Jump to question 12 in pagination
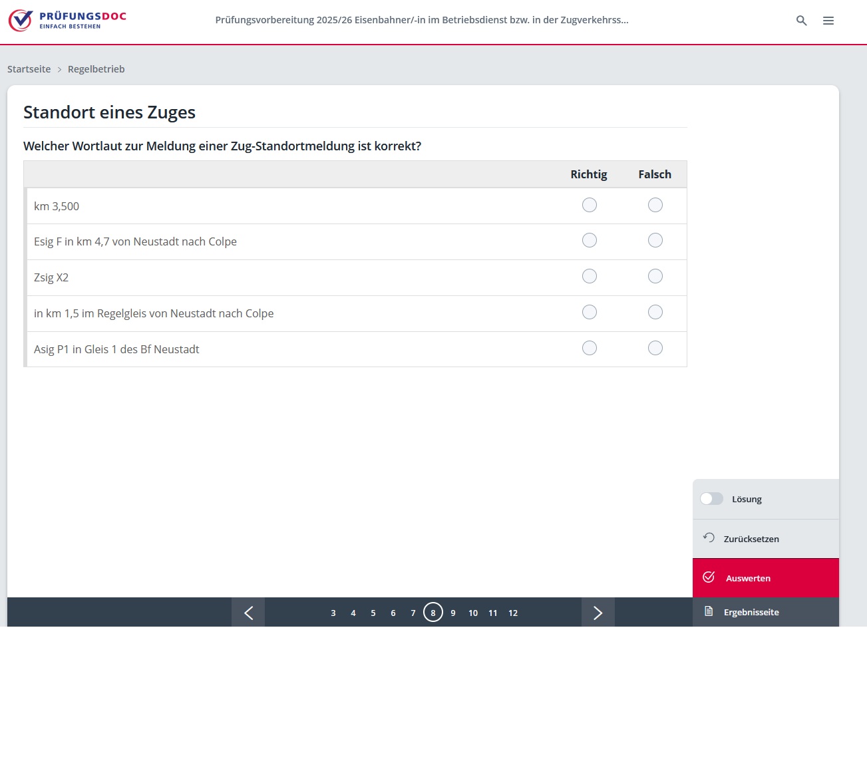This screenshot has height=759, width=867. (513, 613)
